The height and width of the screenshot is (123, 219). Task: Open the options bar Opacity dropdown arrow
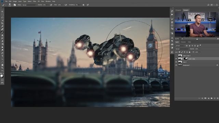pyautogui.click(x=48, y=5)
